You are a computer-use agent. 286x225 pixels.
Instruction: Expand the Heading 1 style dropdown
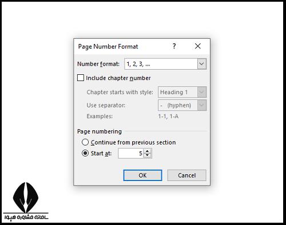click(202, 92)
